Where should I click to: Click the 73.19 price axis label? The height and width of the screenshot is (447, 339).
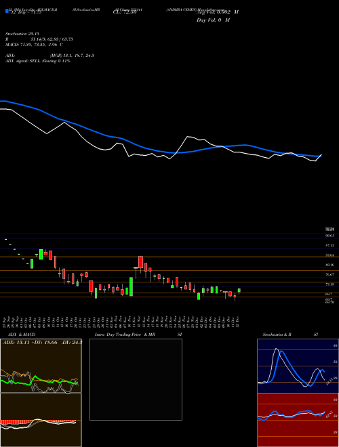point(330,284)
